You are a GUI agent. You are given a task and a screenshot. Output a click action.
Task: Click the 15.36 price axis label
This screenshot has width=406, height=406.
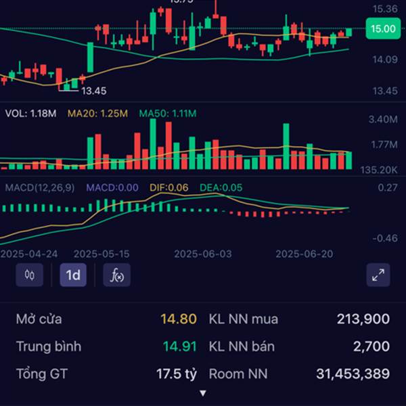pyautogui.click(x=385, y=9)
